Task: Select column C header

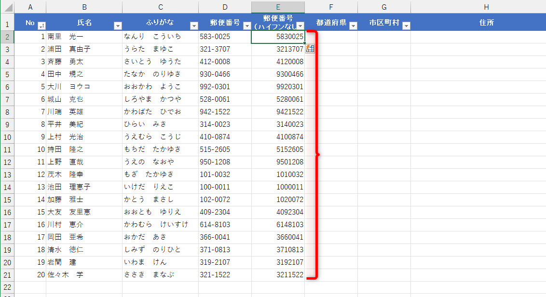Action: (x=161, y=7)
